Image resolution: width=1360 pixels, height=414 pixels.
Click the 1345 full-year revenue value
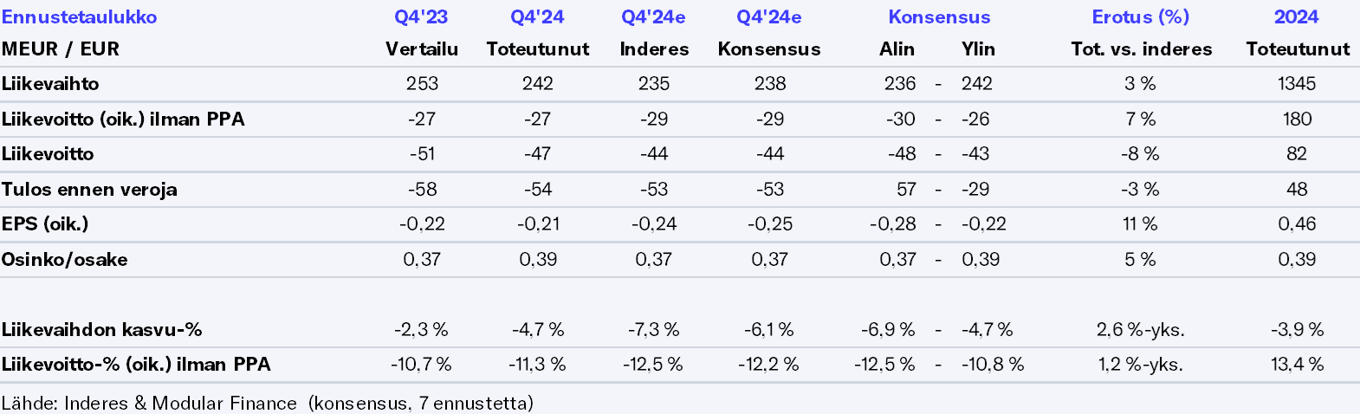1296,84
